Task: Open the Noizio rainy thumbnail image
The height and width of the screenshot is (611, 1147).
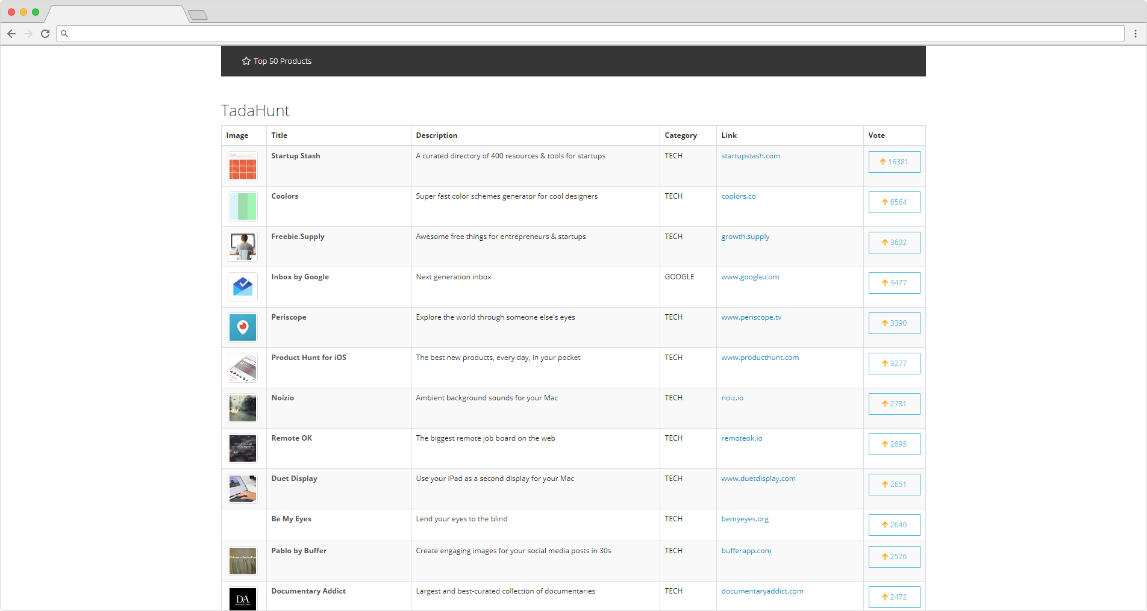Action: click(x=243, y=408)
